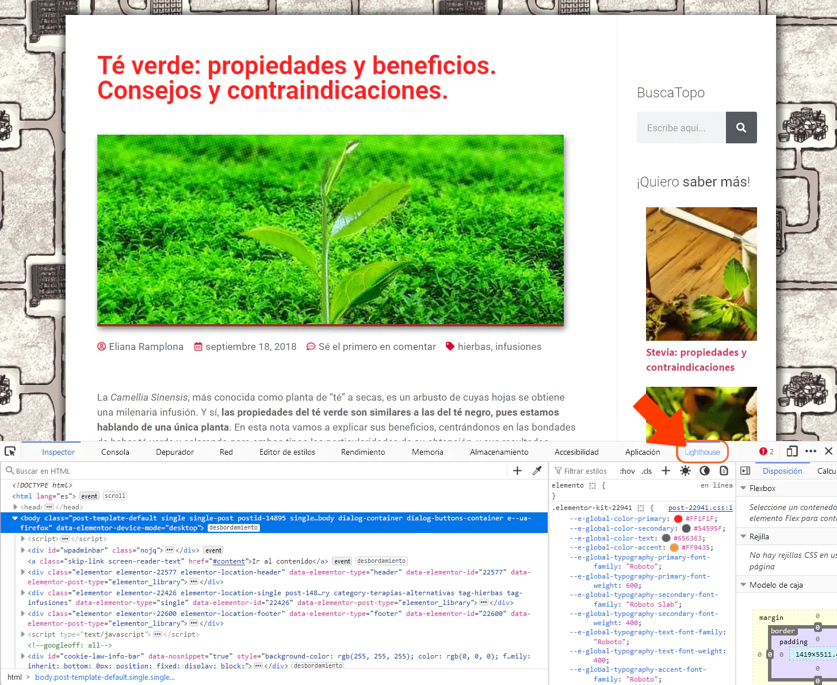Open the DevTools settings menu
This screenshot has height=685, width=837.
811,451
